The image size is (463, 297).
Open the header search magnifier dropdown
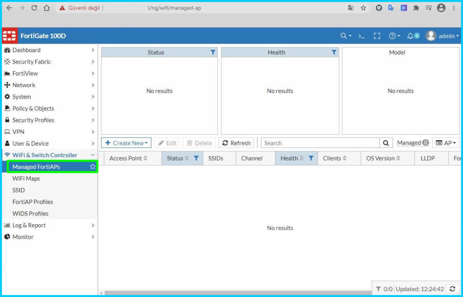pyautogui.click(x=346, y=36)
